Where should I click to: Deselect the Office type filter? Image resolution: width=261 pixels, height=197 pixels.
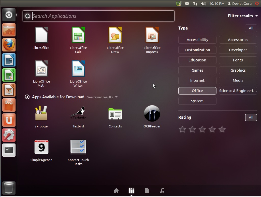pyautogui.click(x=197, y=90)
